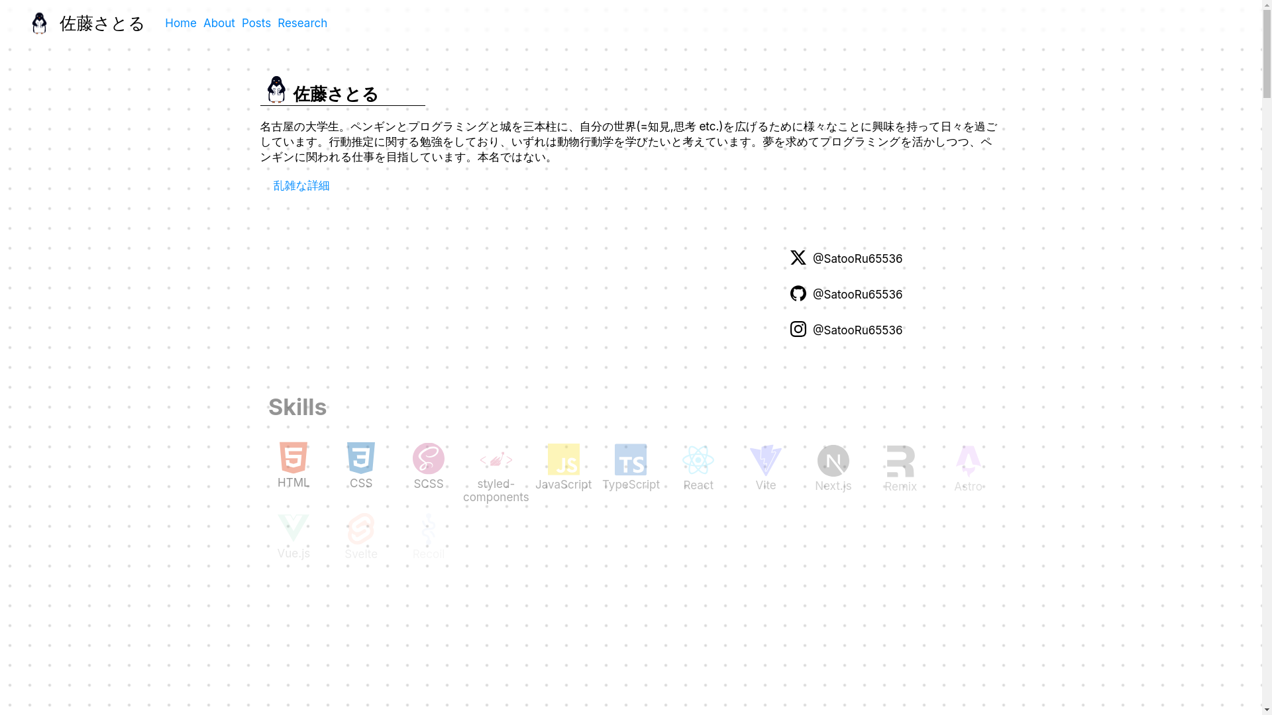The height and width of the screenshot is (715, 1272).
Task: Select the JavaScript JS icon
Action: coord(564,459)
